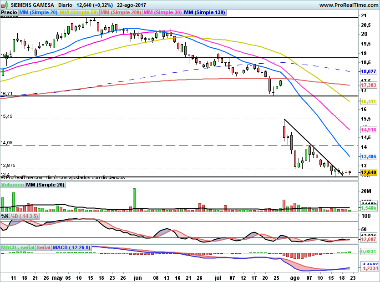Click the yellow 12,640 current price tag
The height and width of the screenshot is (282, 380).
[369, 172]
